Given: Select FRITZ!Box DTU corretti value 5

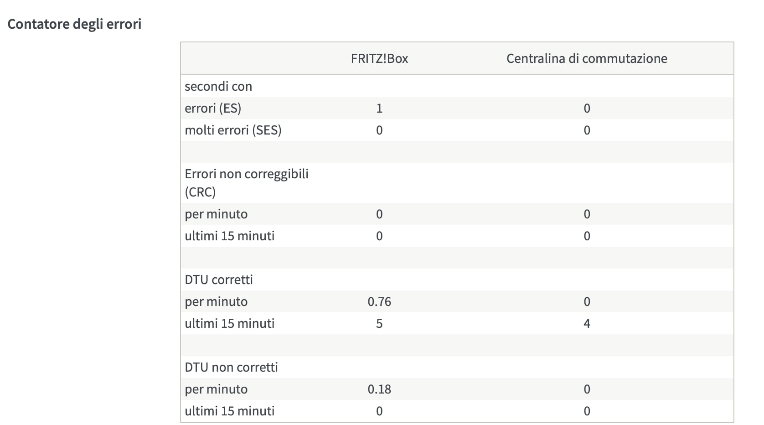Looking at the screenshot, I should (379, 323).
